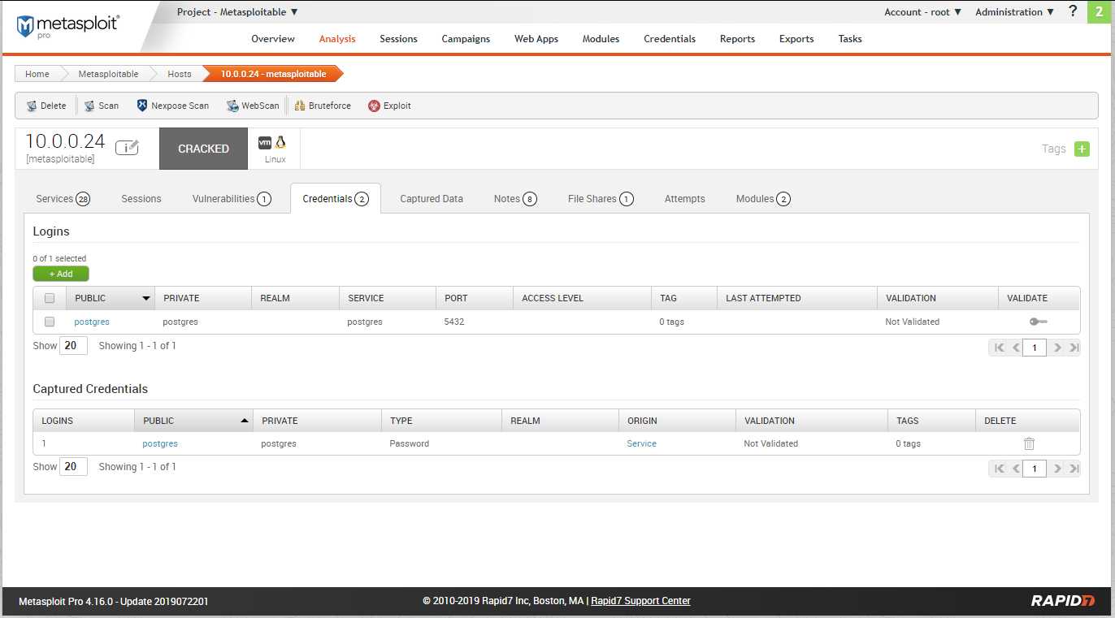
Task: Go to Home breadcrumb
Action: pos(37,74)
